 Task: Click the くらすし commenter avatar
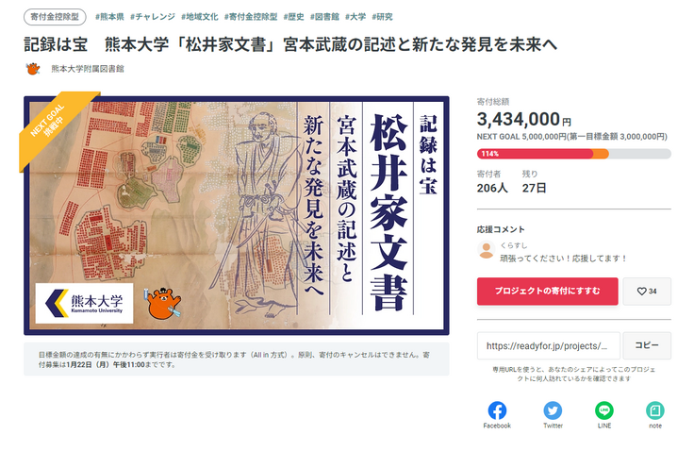[487, 250]
